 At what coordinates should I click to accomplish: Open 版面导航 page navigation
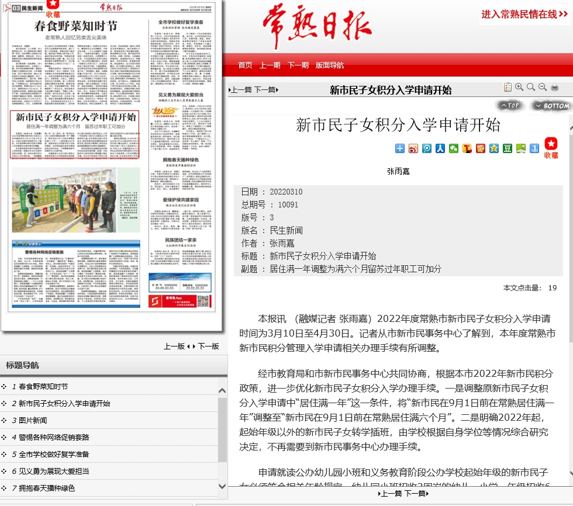tap(330, 65)
